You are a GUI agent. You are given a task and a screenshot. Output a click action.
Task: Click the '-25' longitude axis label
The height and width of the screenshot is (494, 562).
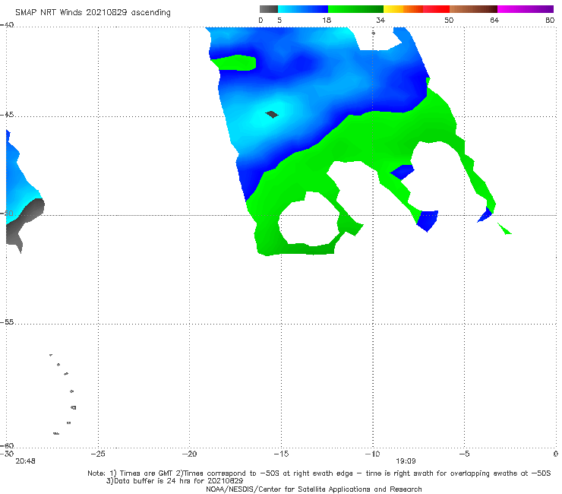98,454
